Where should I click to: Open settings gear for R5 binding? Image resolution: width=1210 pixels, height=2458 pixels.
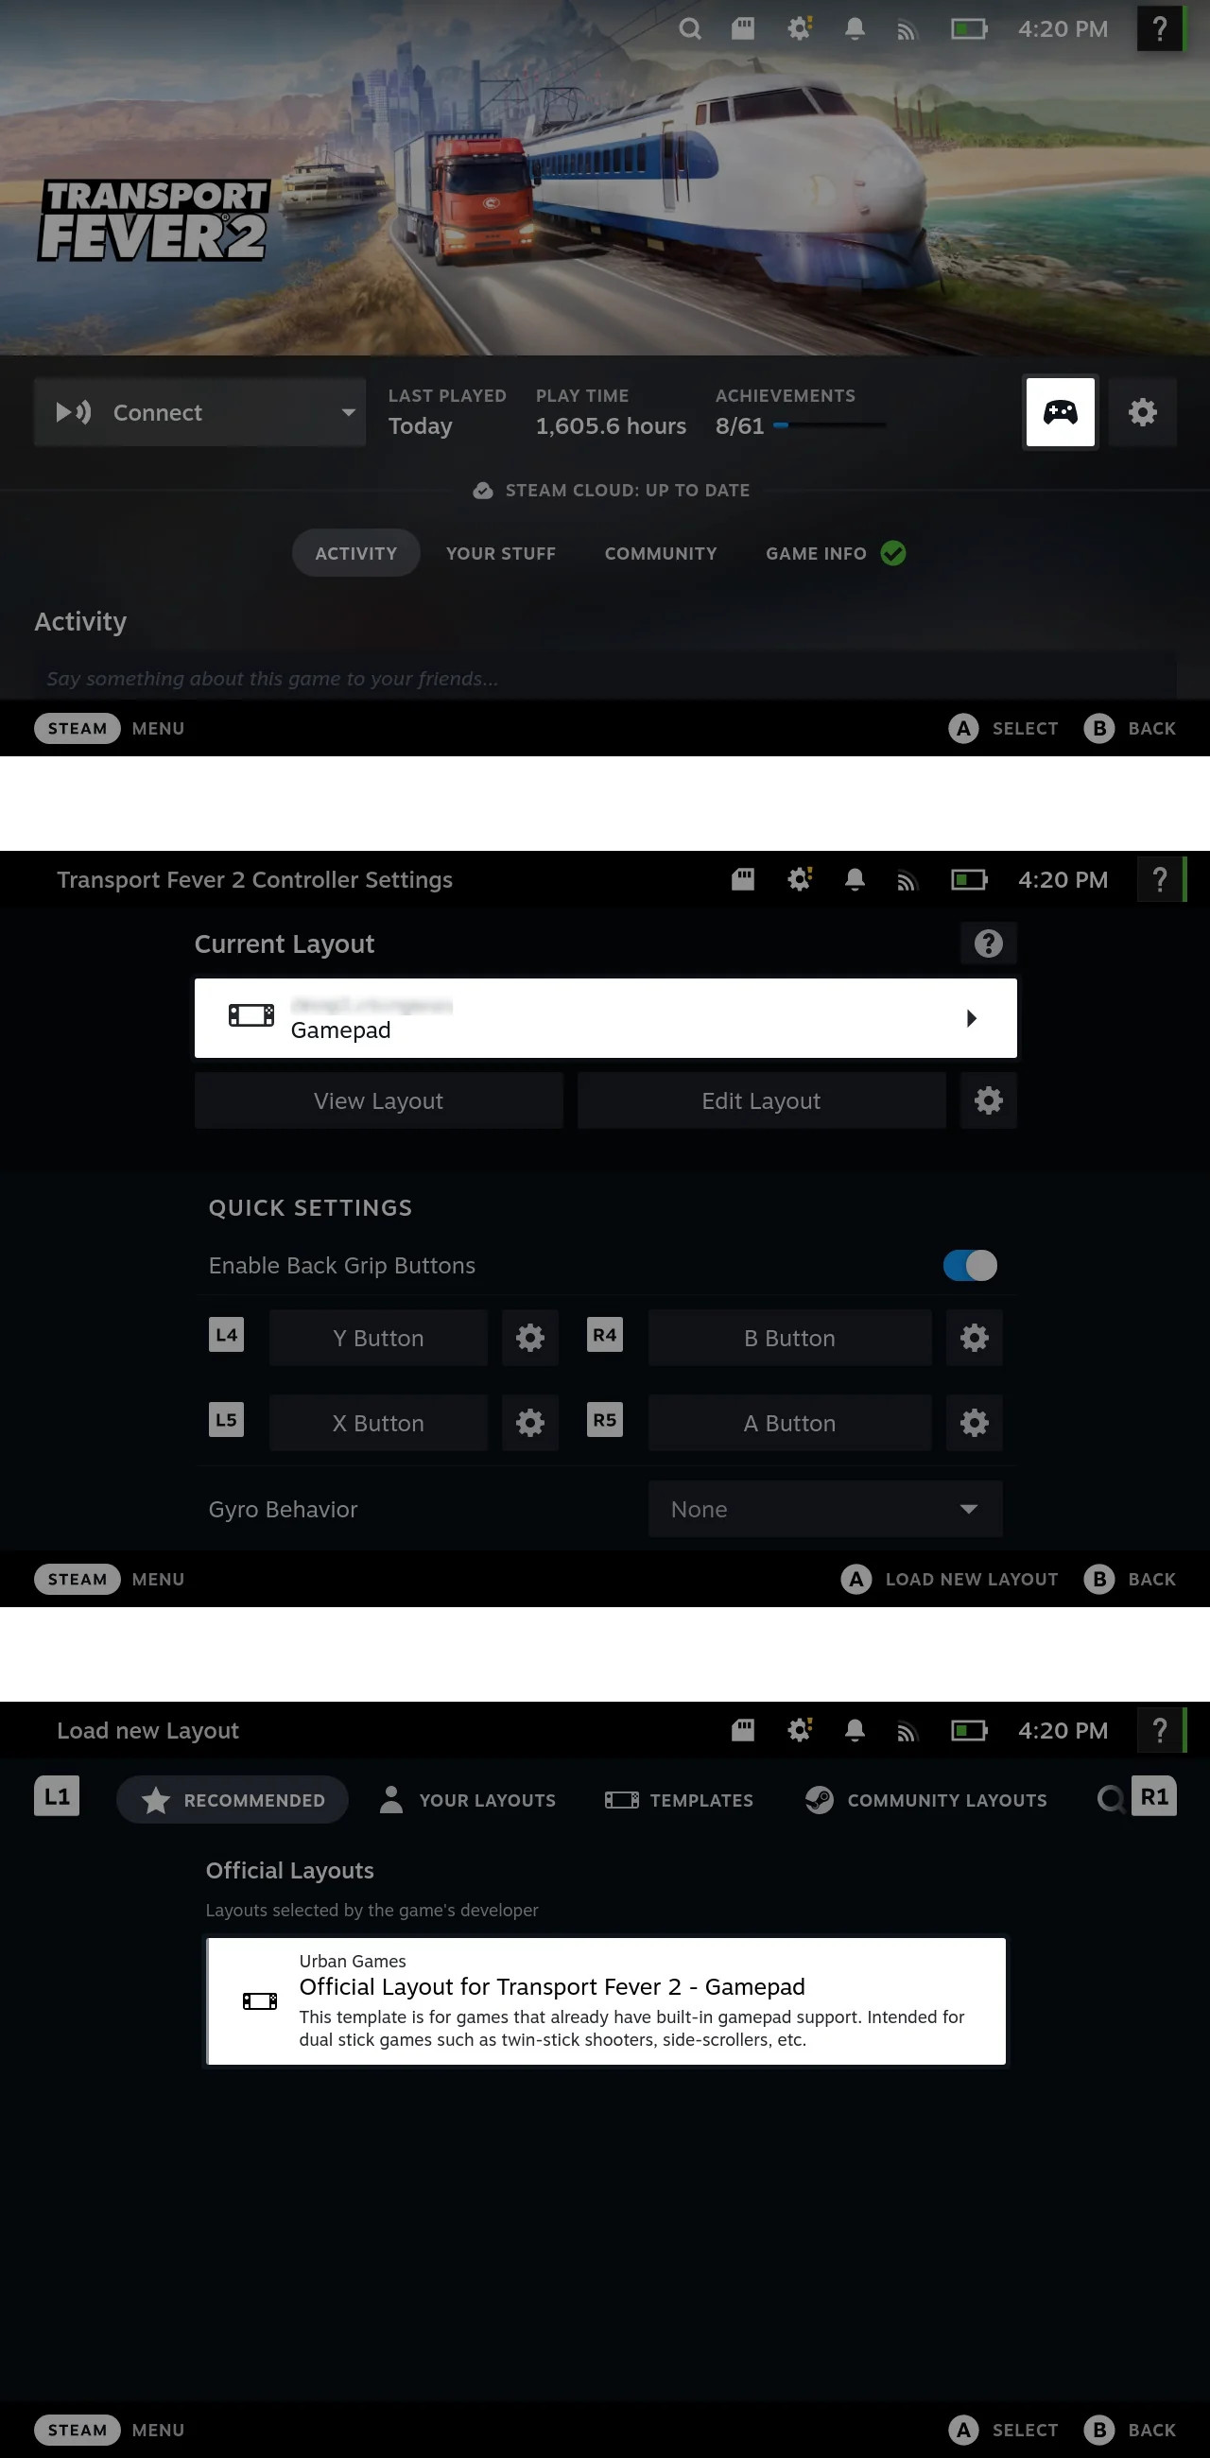974,1423
